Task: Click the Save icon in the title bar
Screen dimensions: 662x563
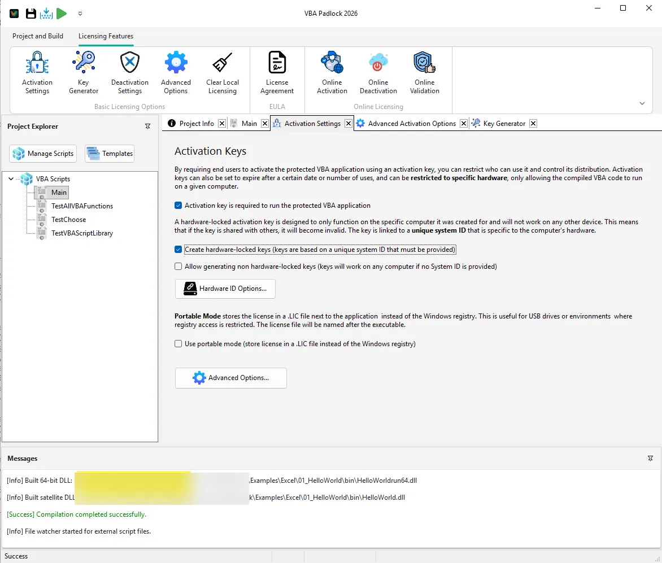Action: click(31, 13)
